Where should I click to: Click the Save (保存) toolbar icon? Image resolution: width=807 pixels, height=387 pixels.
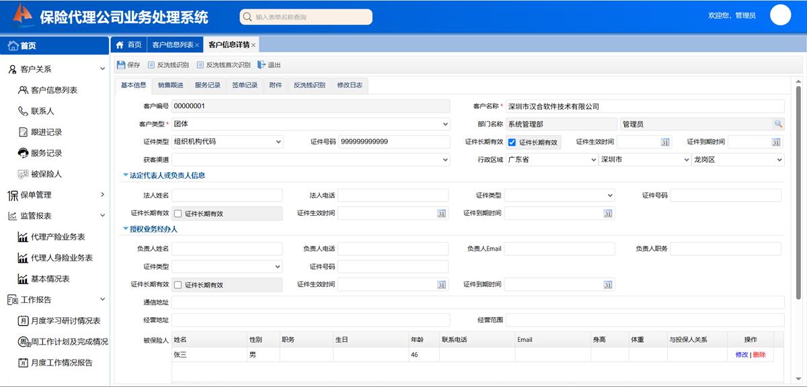coord(122,65)
